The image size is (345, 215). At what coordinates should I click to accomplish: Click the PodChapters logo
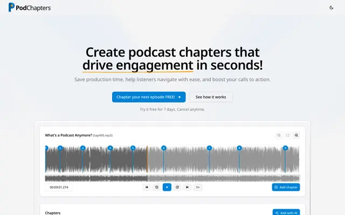click(x=30, y=8)
